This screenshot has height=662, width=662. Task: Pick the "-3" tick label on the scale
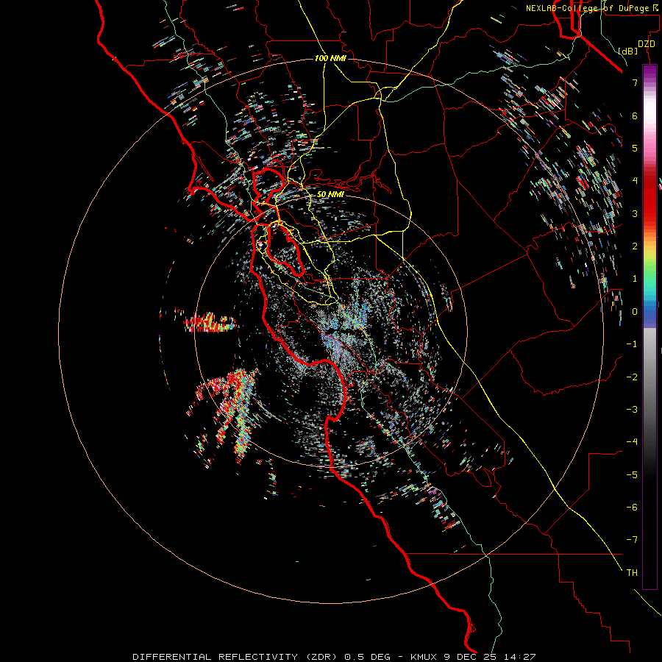(632, 410)
